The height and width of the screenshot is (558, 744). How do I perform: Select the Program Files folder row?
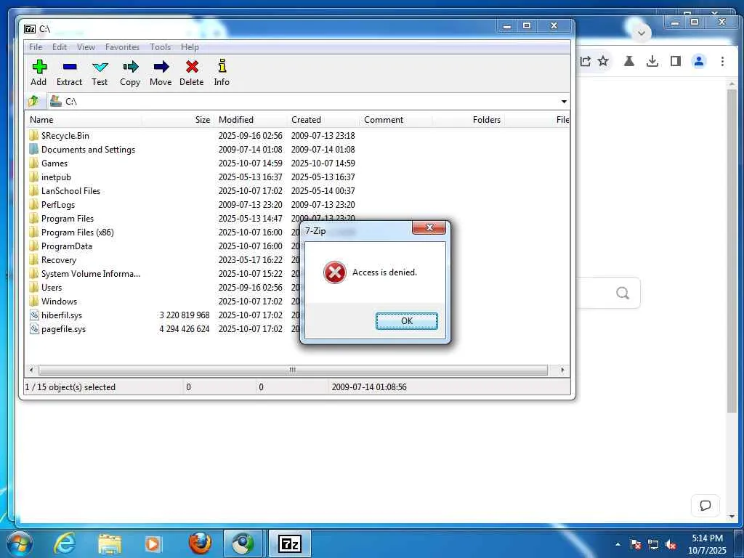point(68,218)
